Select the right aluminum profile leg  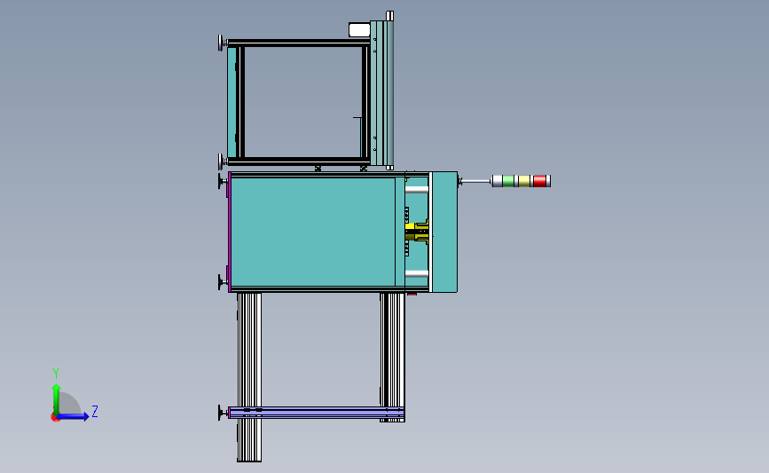click(x=392, y=357)
